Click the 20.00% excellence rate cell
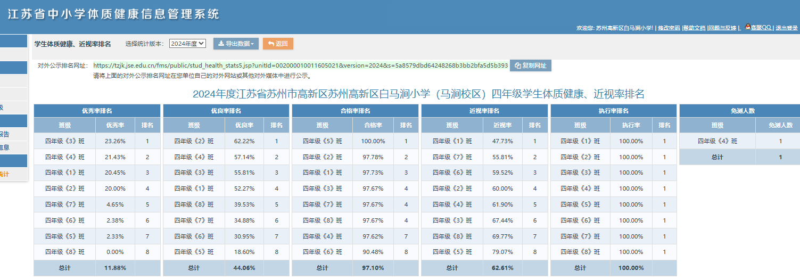The image size is (800, 279). [x=116, y=188]
